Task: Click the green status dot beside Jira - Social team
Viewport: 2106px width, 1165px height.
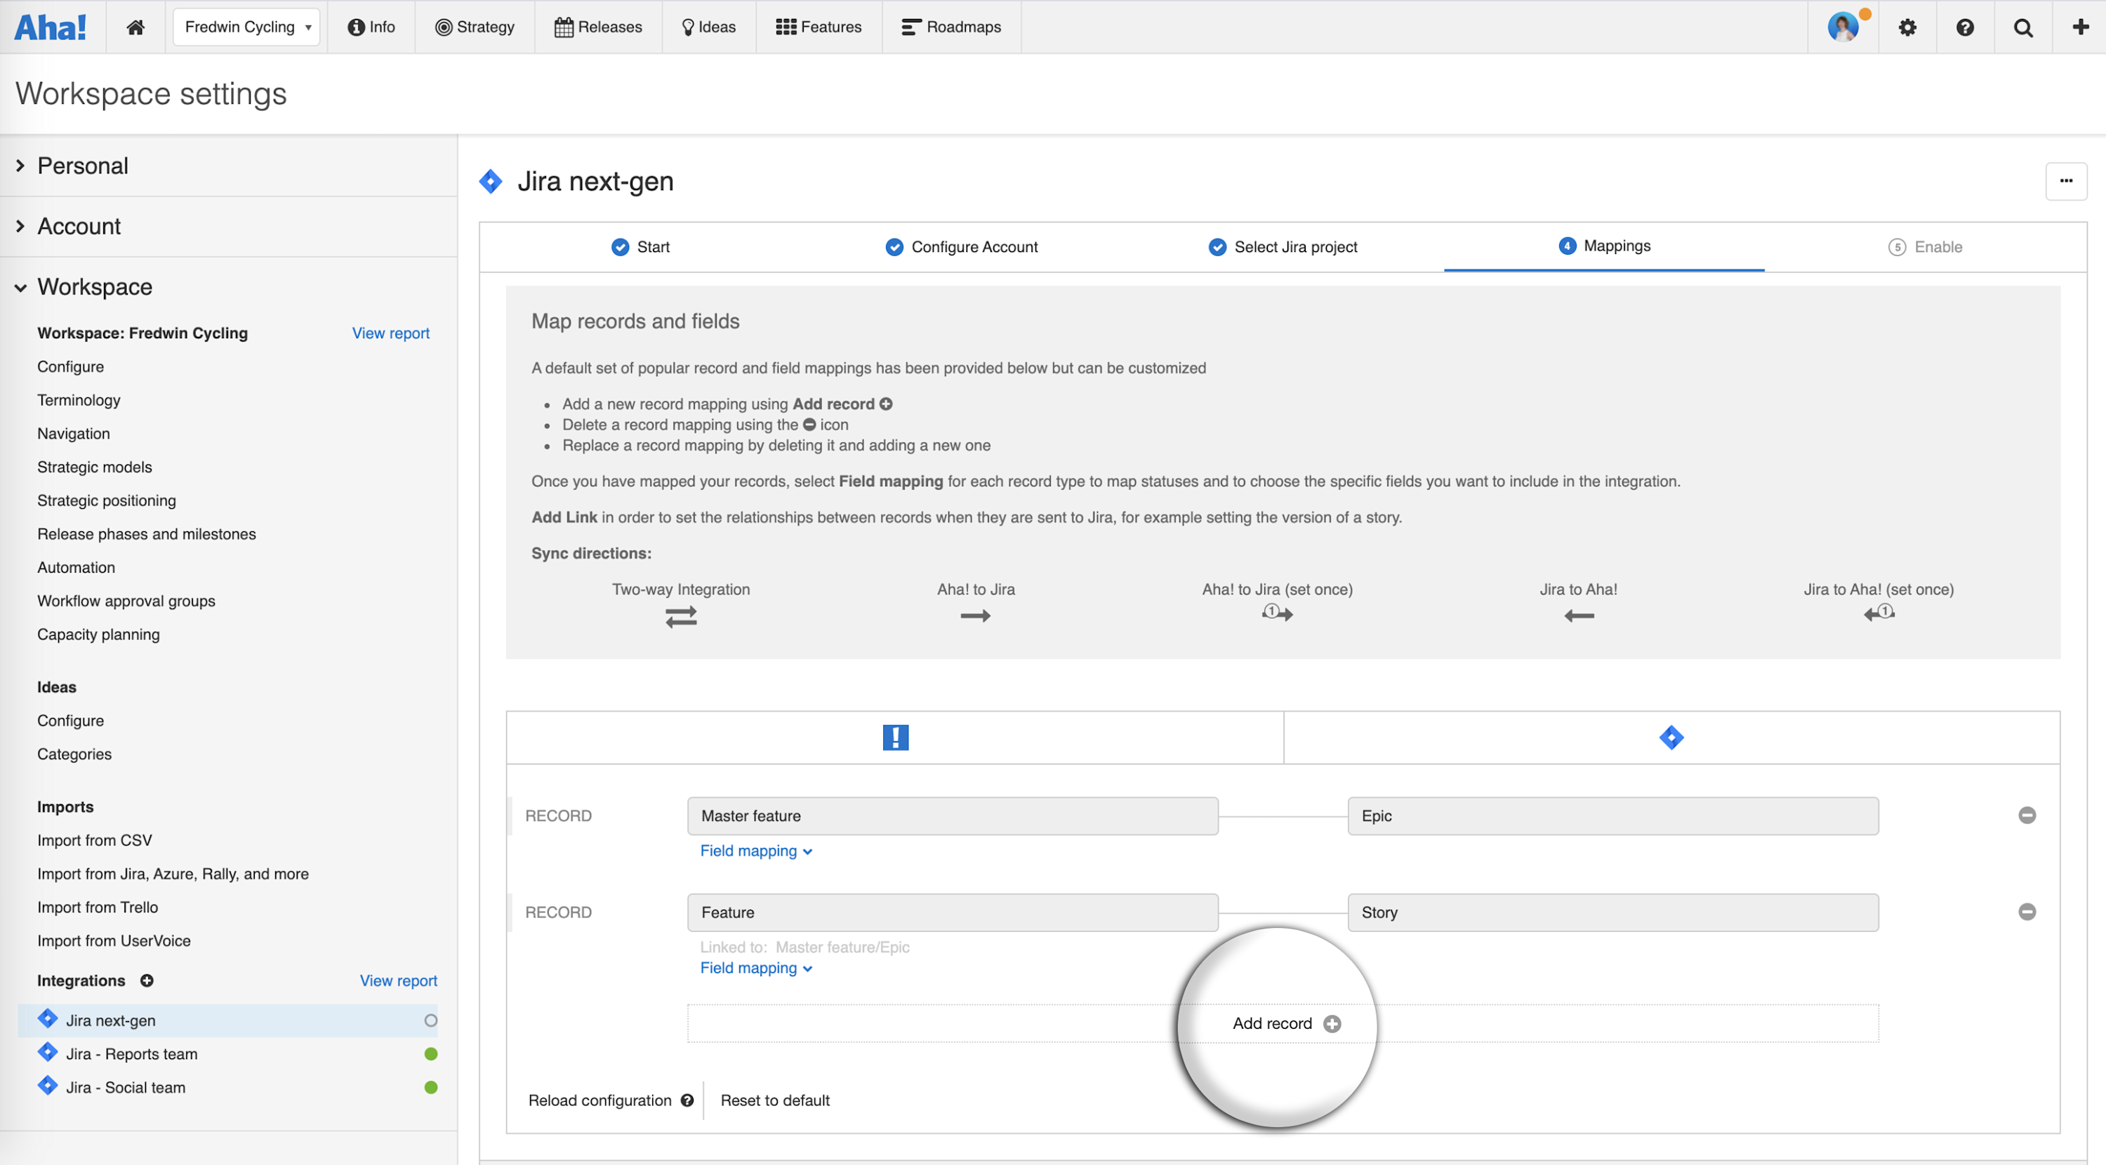Action: (x=431, y=1087)
